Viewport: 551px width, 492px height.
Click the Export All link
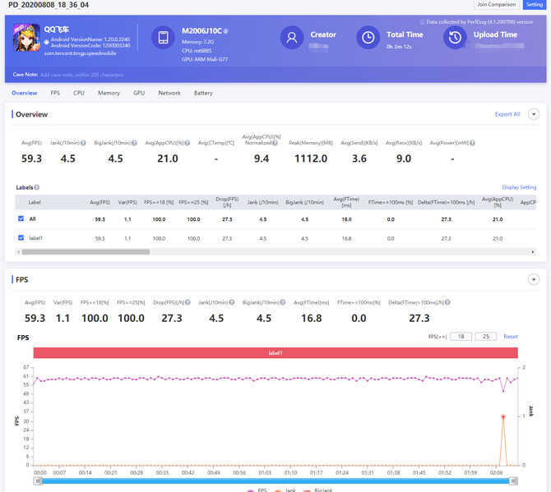[x=507, y=114]
